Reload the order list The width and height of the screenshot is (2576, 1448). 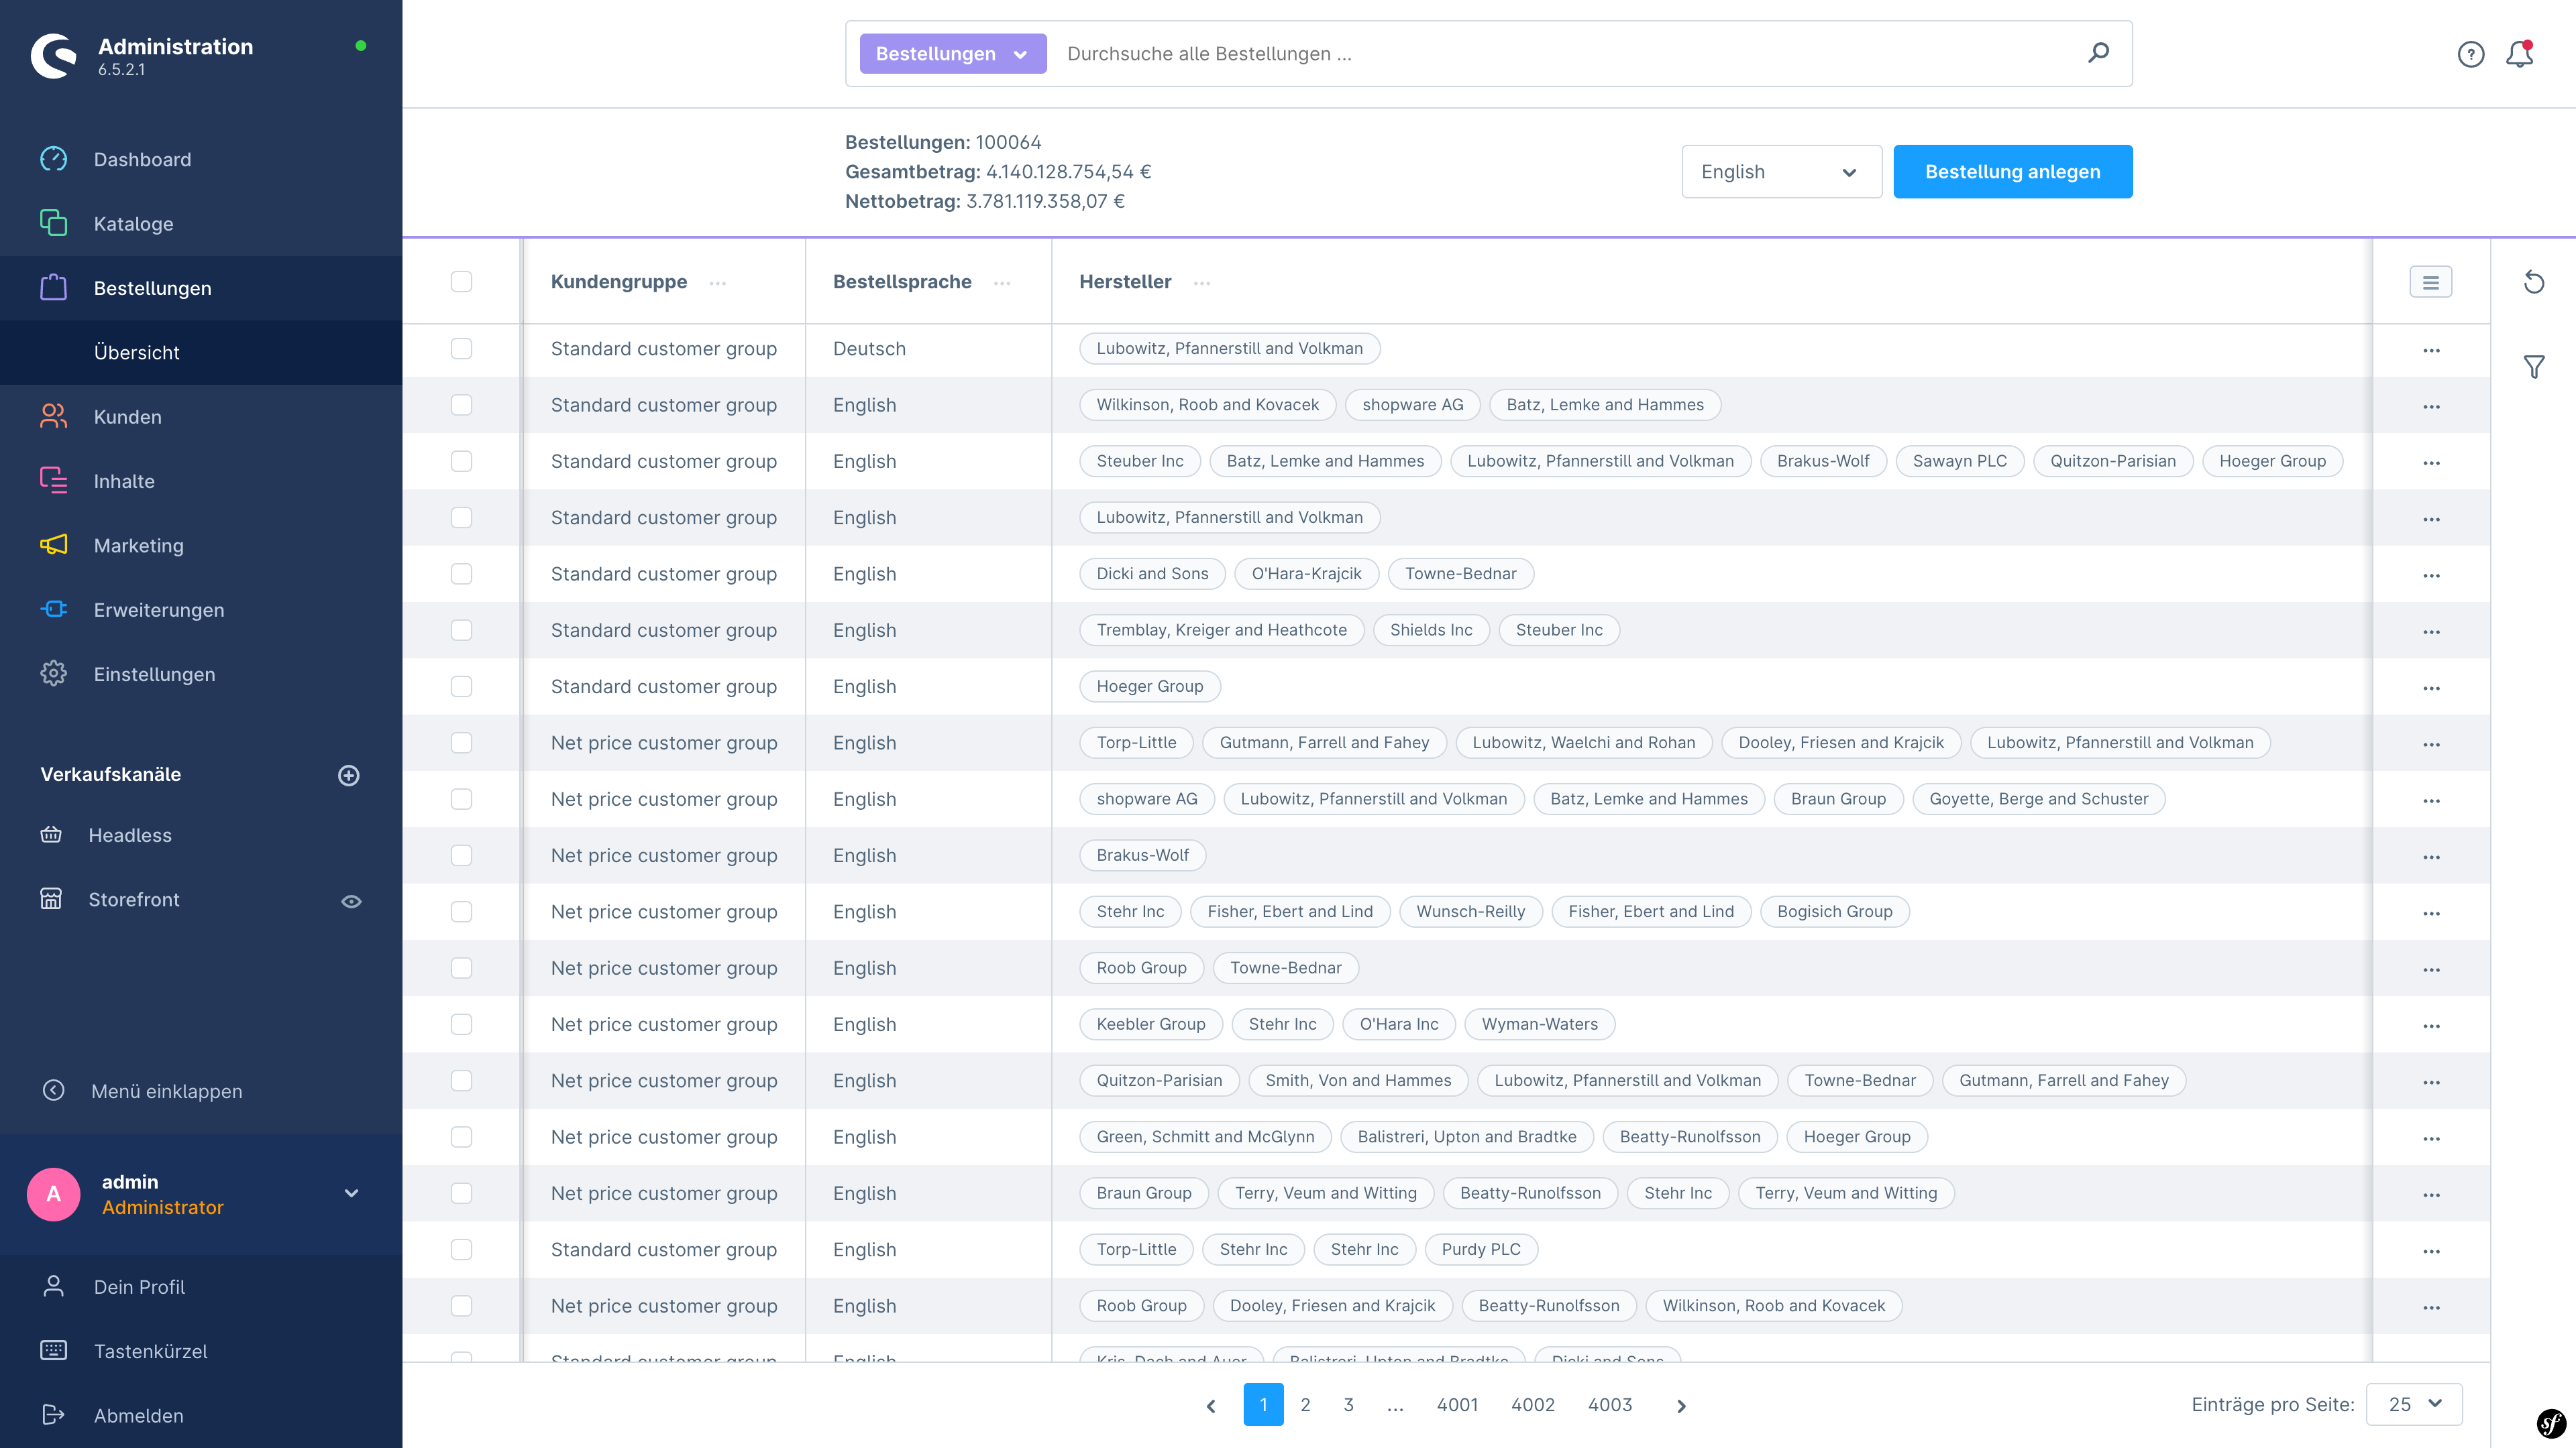point(2534,282)
